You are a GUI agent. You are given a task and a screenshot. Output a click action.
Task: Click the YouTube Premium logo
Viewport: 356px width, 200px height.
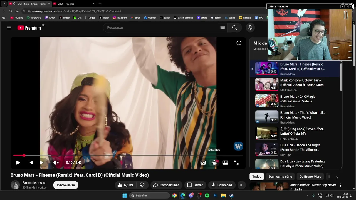click(29, 27)
